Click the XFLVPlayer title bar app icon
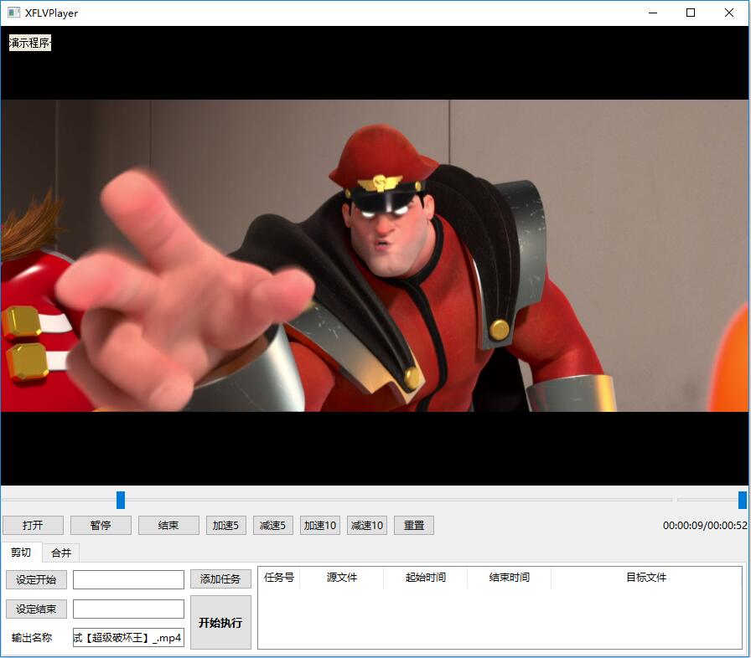Viewport: 751px width, 658px height. pyautogui.click(x=14, y=13)
